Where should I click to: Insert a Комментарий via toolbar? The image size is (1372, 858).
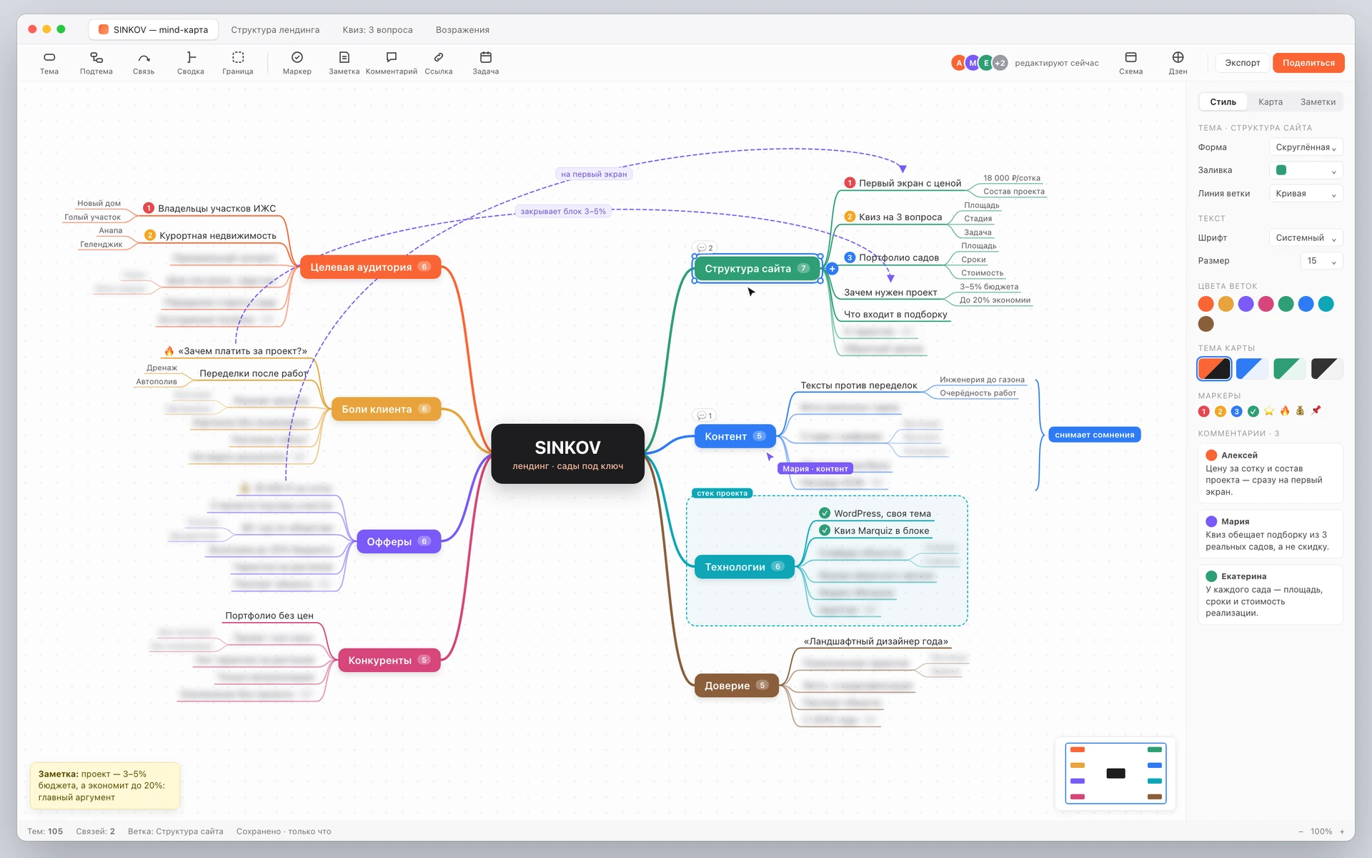[x=392, y=63]
